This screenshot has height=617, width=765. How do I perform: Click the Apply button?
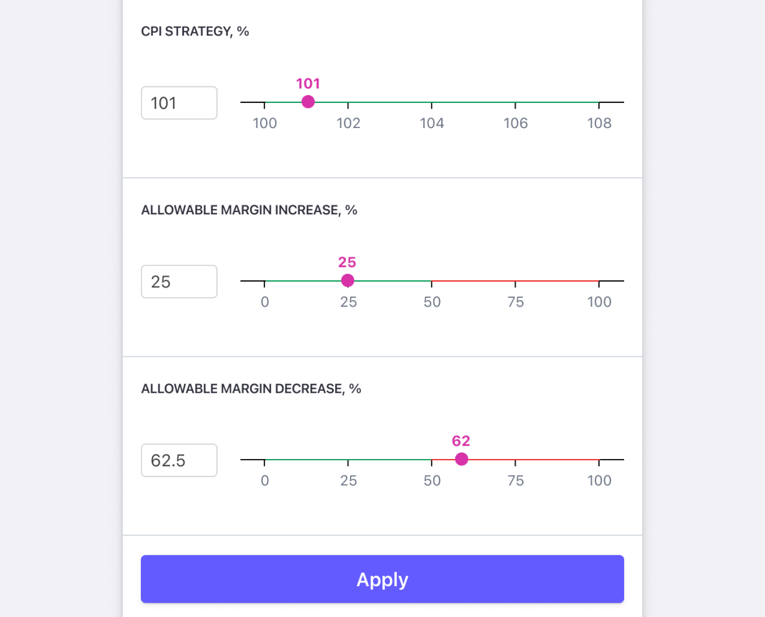pos(382,579)
